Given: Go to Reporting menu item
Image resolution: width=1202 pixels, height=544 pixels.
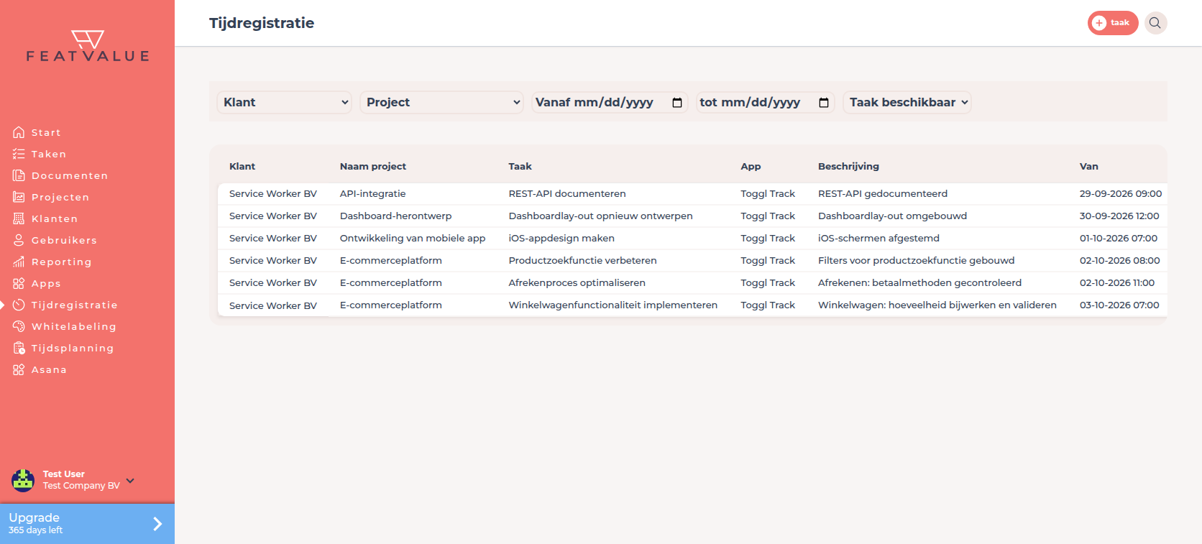Looking at the screenshot, I should [x=62, y=262].
